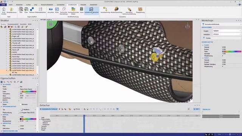The width and height of the screenshot is (242, 136).
Task: Open the DATEI menu
Action: tap(3, 5)
